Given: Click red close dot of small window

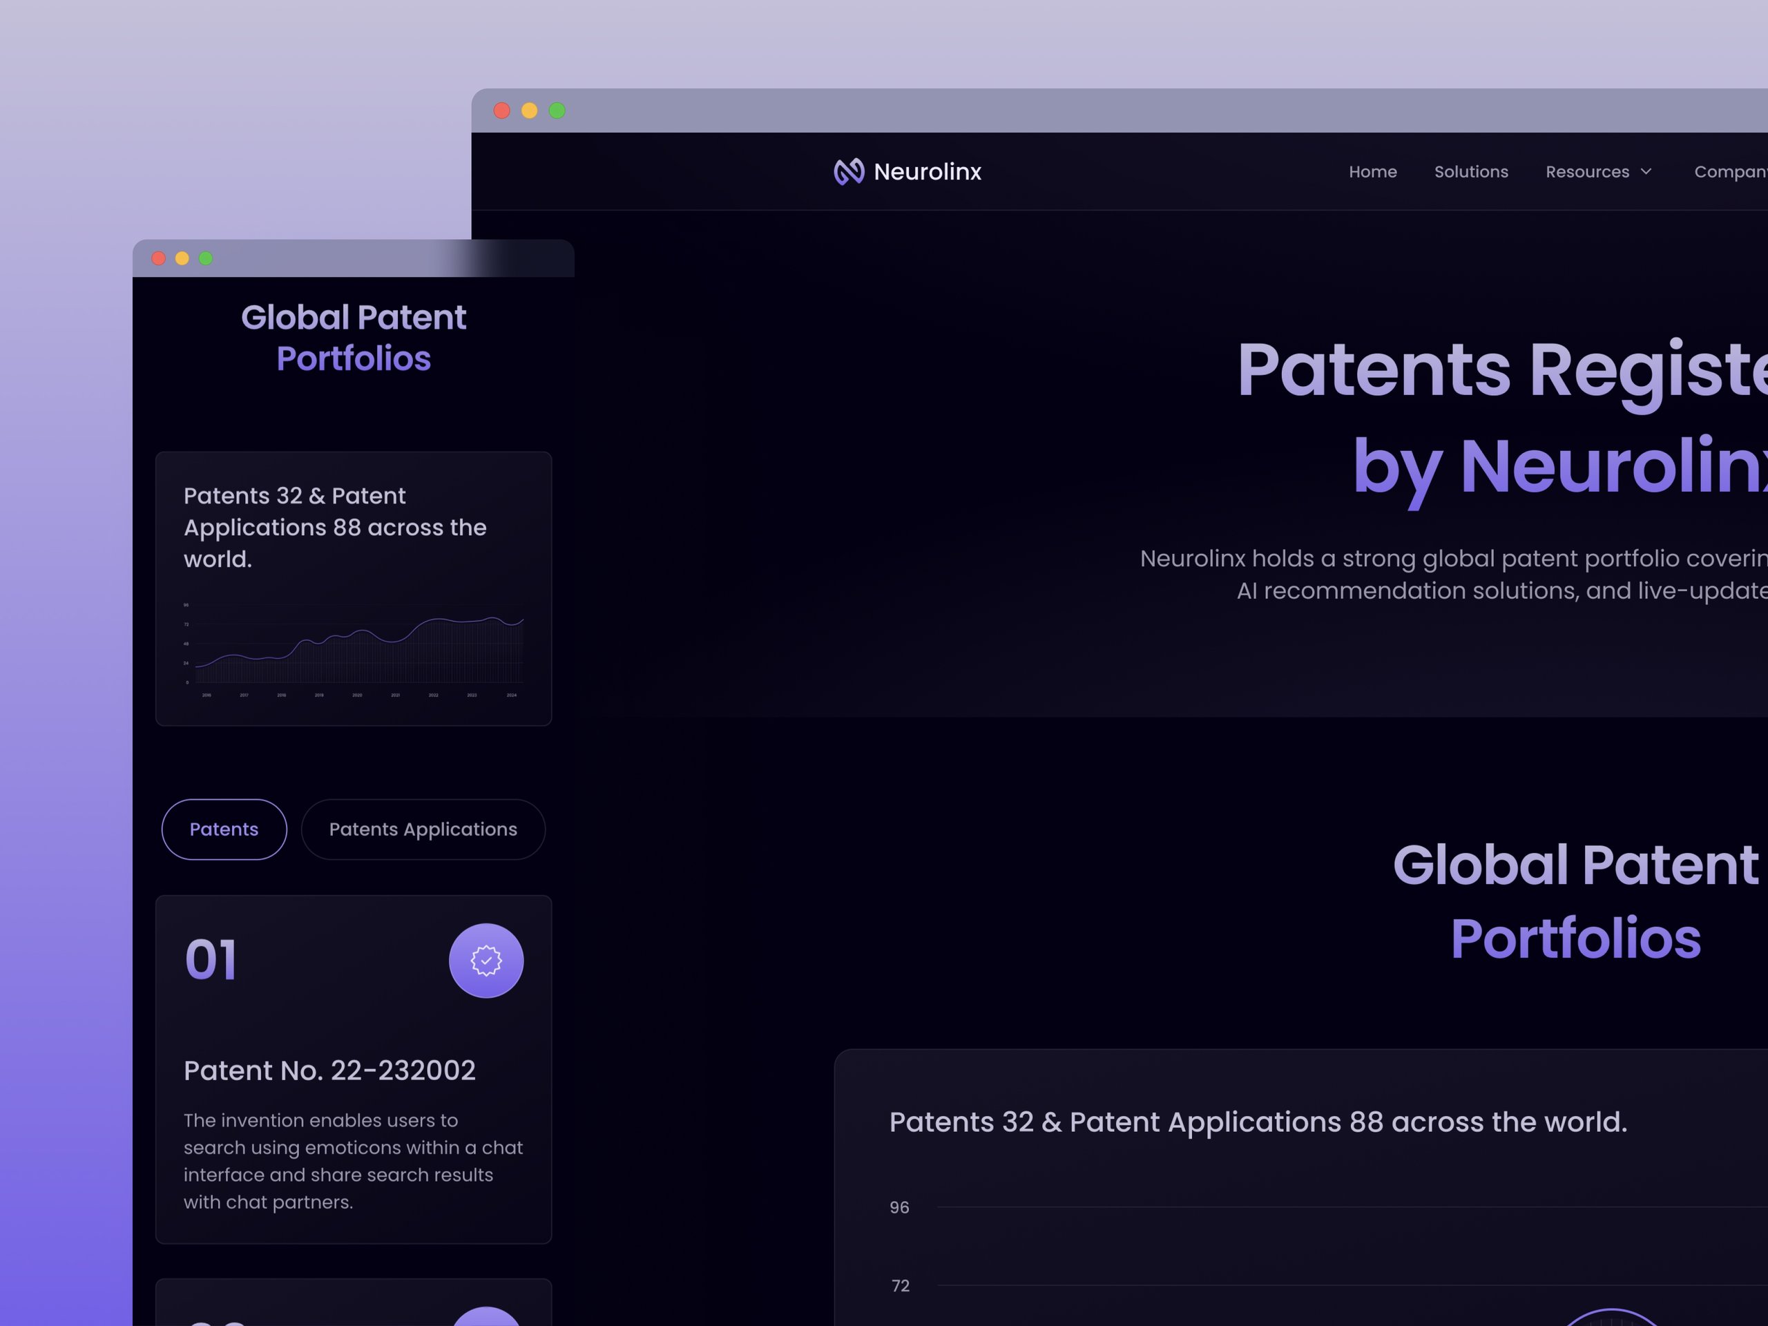Looking at the screenshot, I should click(x=158, y=258).
